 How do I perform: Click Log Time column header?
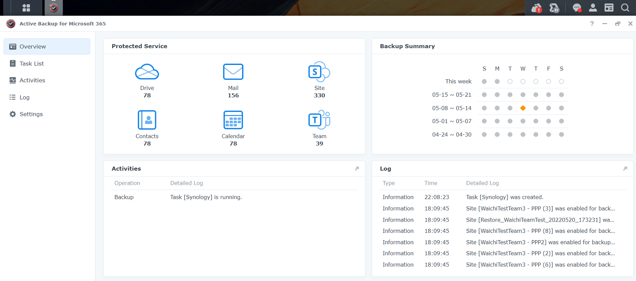click(431, 183)
